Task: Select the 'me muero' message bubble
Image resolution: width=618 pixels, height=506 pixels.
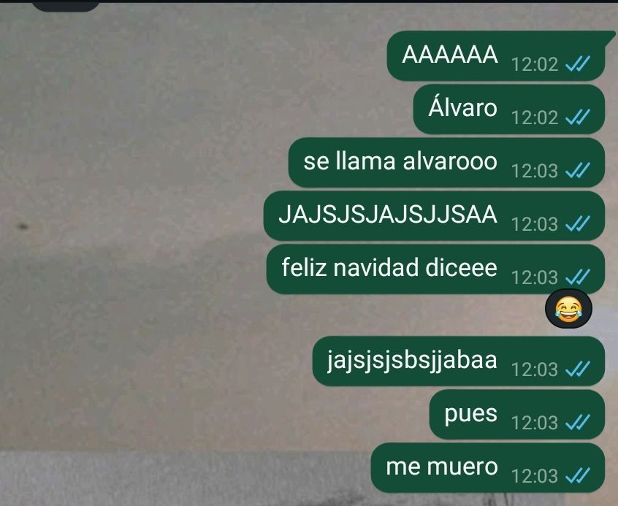Action: tap(487, 467)
